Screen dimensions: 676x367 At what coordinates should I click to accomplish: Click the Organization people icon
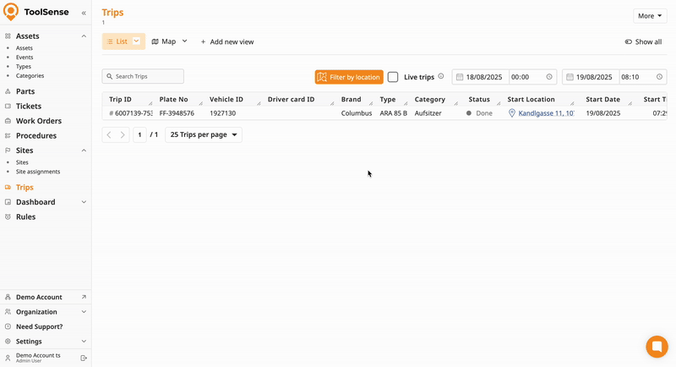tap(8, 312)
